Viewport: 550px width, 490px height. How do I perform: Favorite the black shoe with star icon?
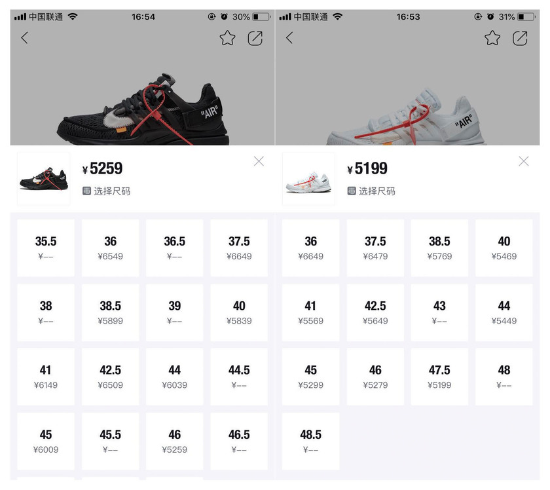[x=227, y=38]
